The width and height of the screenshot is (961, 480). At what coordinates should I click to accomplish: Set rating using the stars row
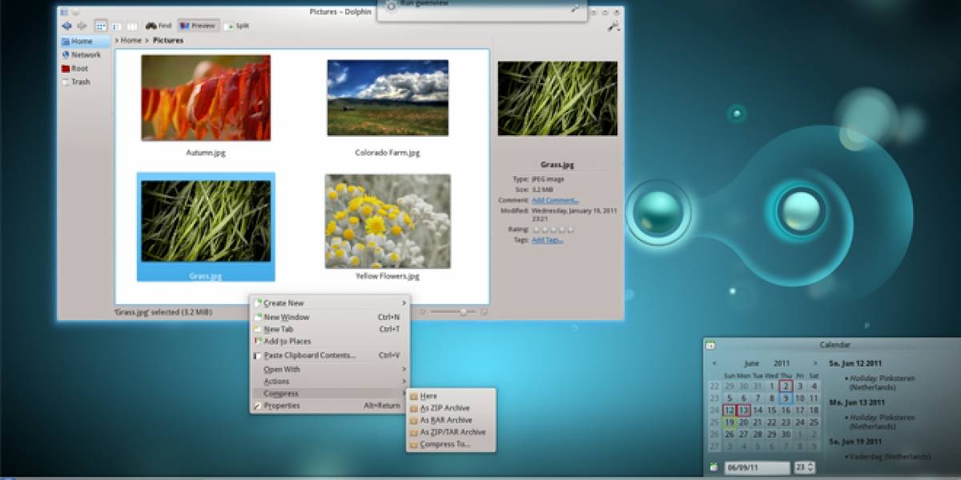554,230
